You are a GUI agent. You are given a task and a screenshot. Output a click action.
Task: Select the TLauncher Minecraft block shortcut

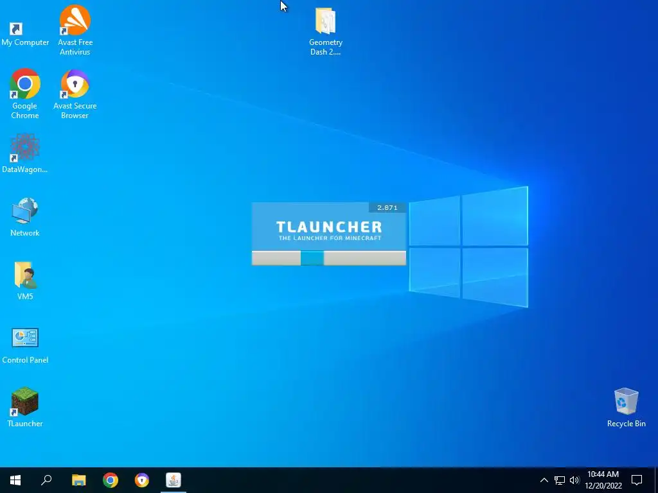(x=25, y=407)
